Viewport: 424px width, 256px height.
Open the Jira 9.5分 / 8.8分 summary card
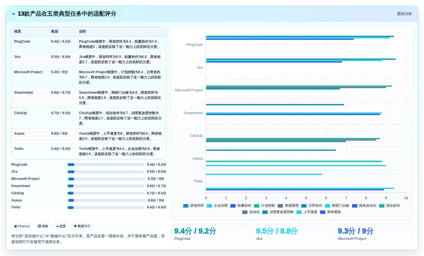coord(291,234)
